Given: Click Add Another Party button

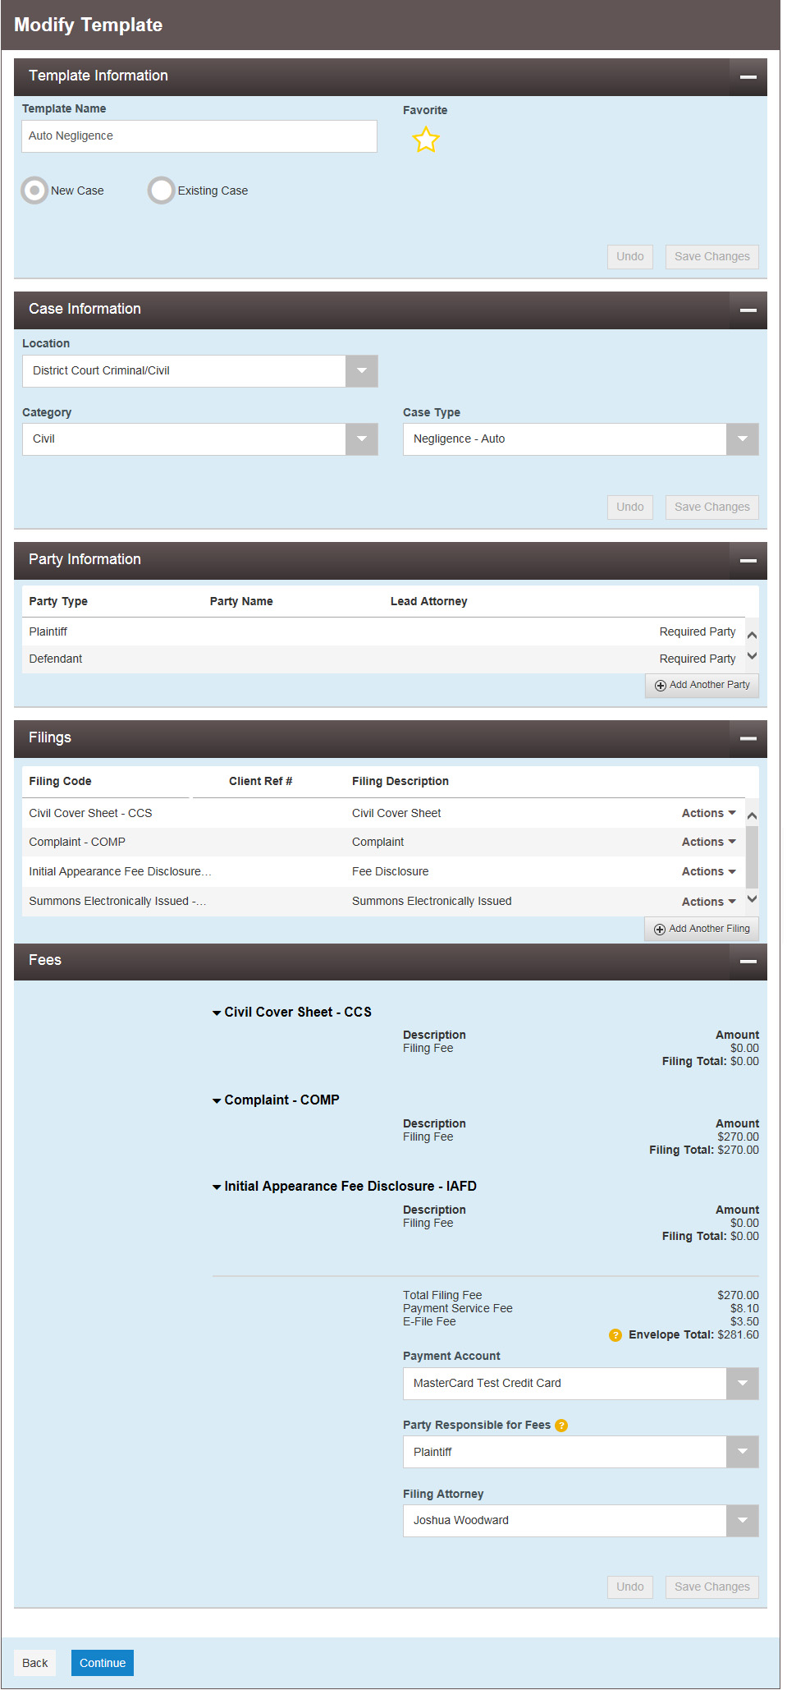Looking at the screenshot, I should [x=702, y=685].
